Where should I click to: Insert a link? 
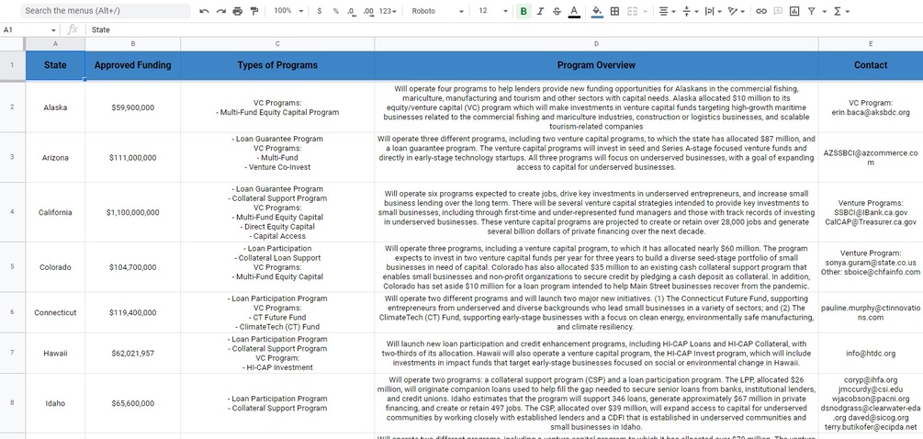761,11
